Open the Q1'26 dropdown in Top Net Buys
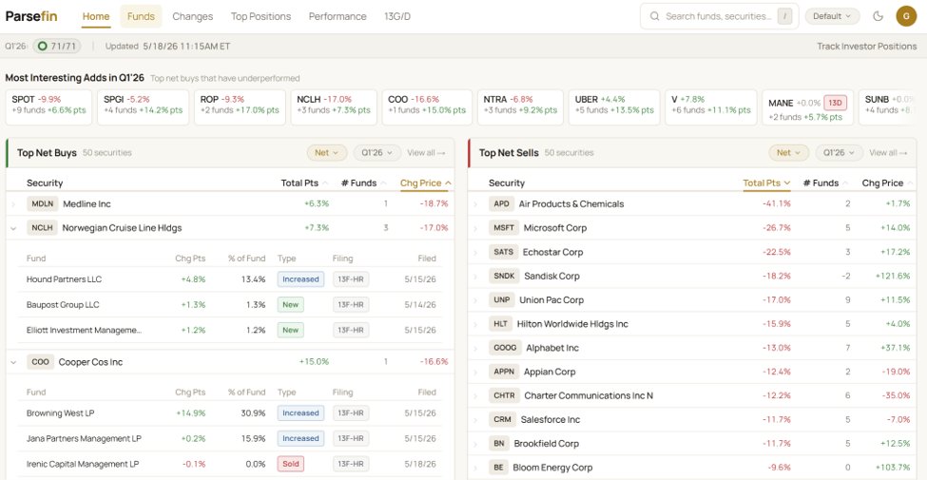Screen dimensions: 927x480 pos(377,152)
